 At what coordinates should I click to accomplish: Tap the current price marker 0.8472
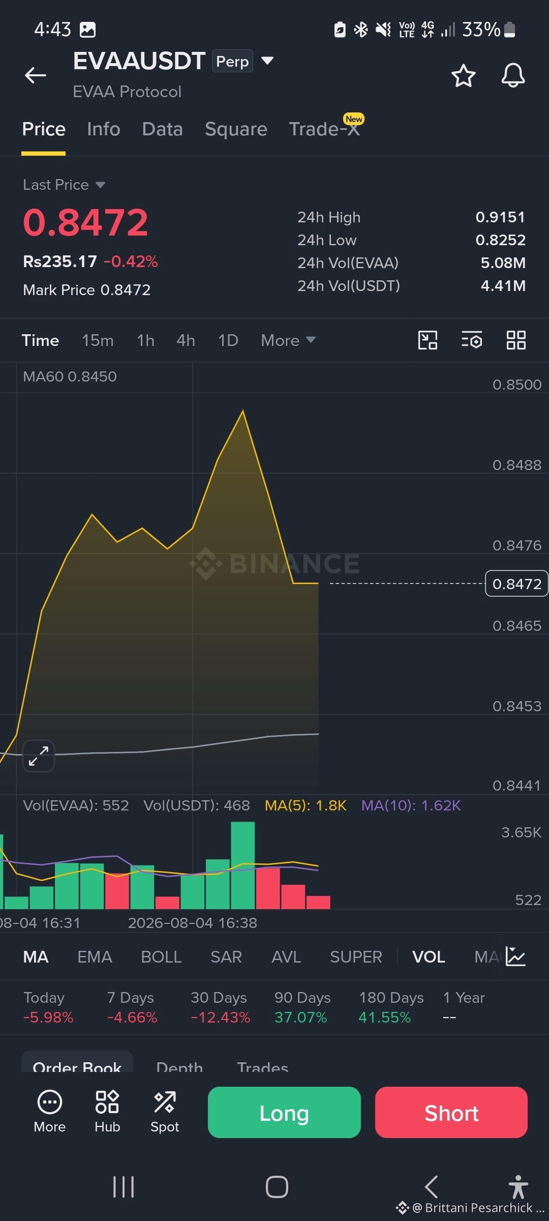(x=516, y=584)
